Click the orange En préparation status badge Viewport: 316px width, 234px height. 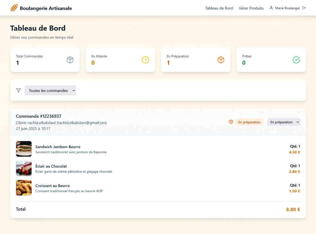249,122
